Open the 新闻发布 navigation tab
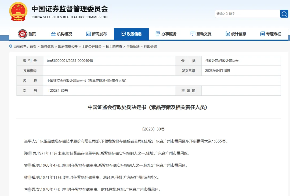This screenshot has width=290, height=196. (x=96, y=34)
